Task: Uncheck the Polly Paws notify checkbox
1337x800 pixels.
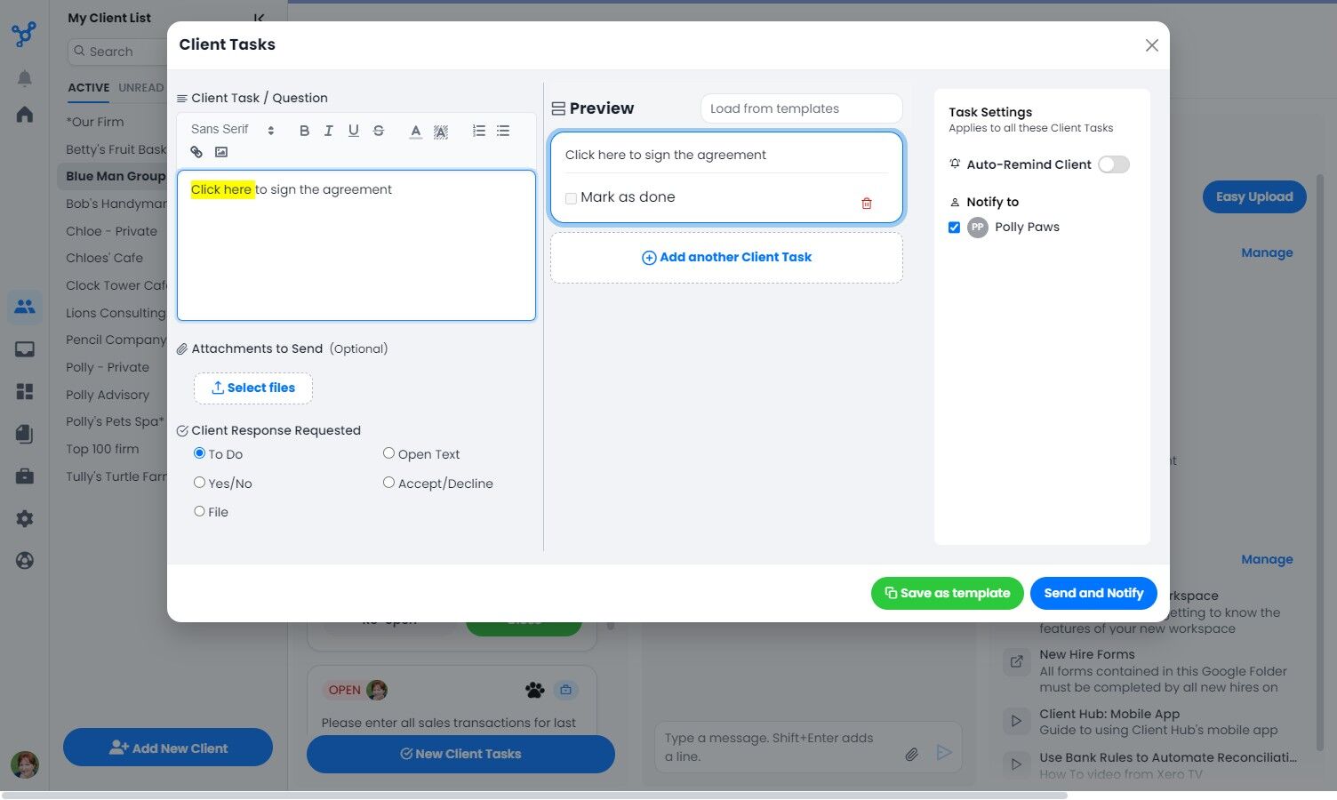Action: tap(954, 228)
